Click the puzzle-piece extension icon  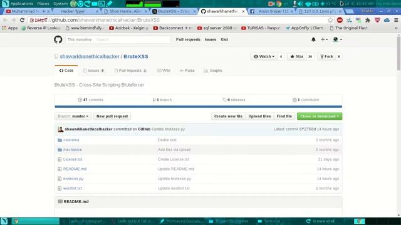368,20
